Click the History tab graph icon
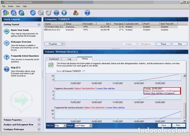 (51, 65)
